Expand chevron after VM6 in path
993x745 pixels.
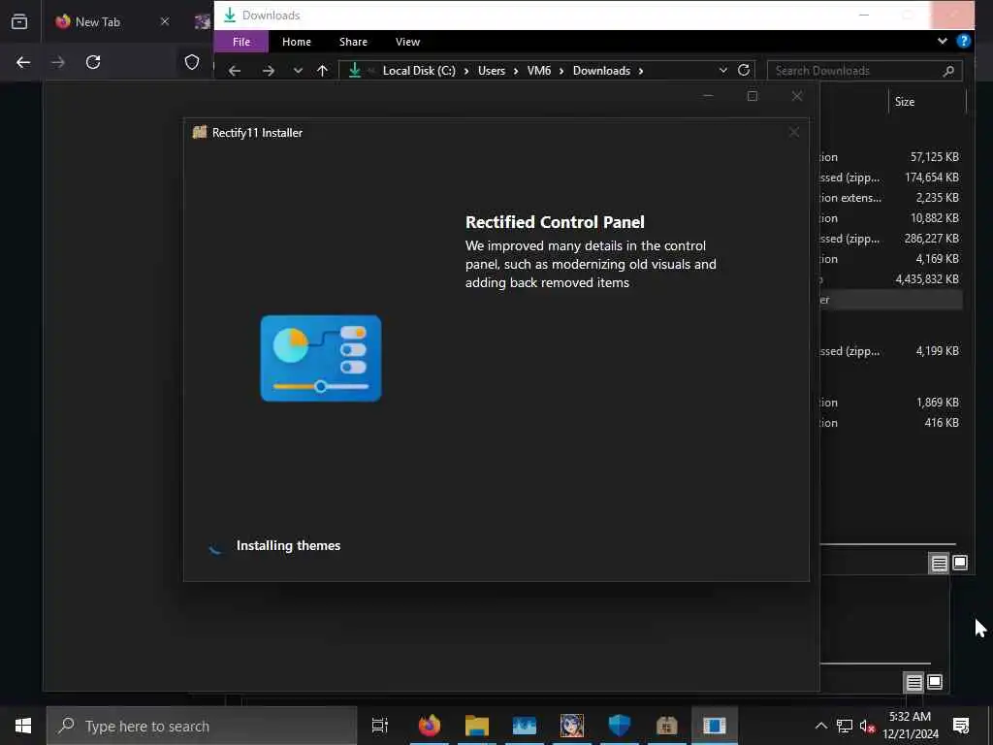(561, 70)
